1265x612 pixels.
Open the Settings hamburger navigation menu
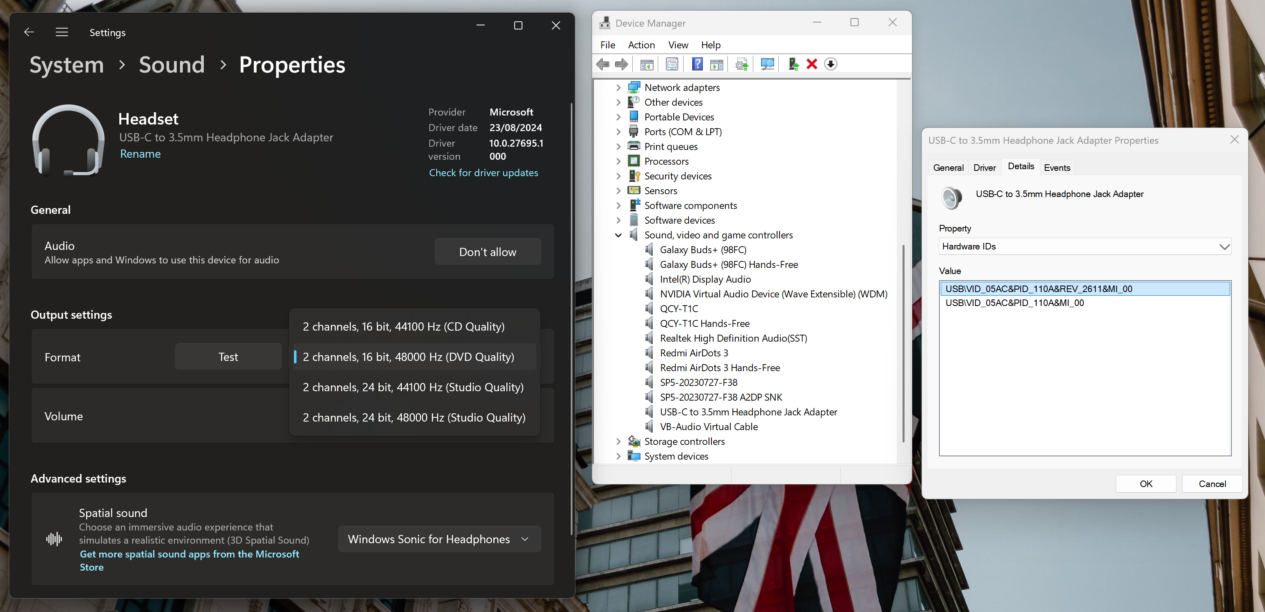(62, 32)
